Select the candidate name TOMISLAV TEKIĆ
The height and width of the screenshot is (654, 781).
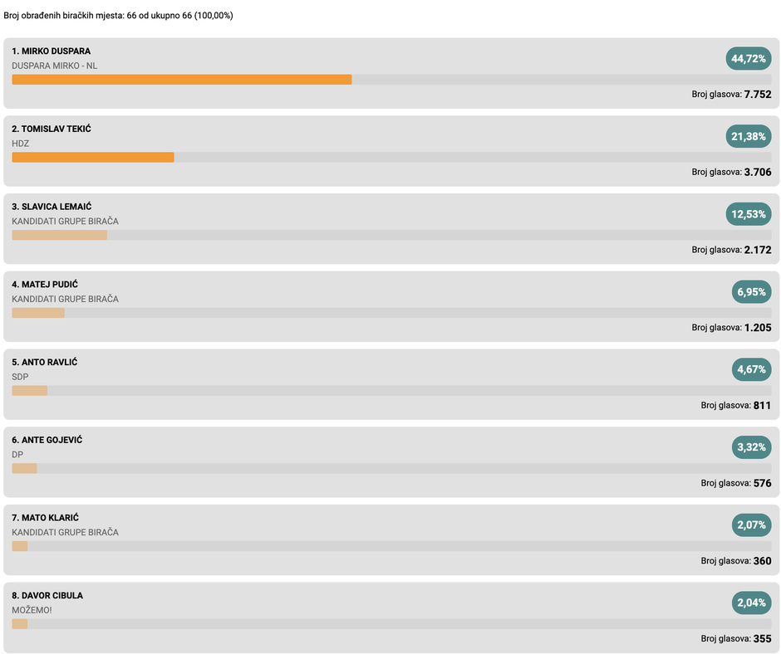56,129
